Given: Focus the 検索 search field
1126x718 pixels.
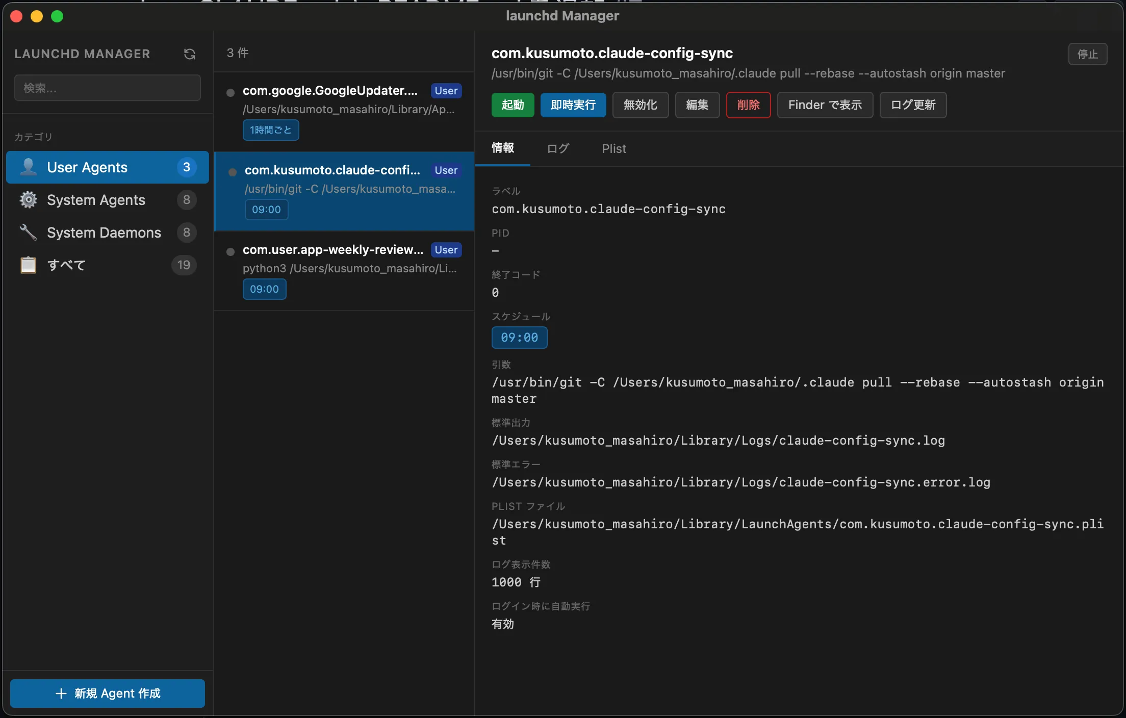Looking at the screenshot, I should click(x=108, y=88).
